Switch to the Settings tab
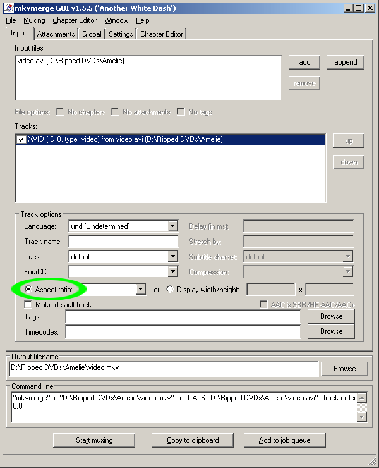This screenshot has width=379, height=468. coord(121,34)
